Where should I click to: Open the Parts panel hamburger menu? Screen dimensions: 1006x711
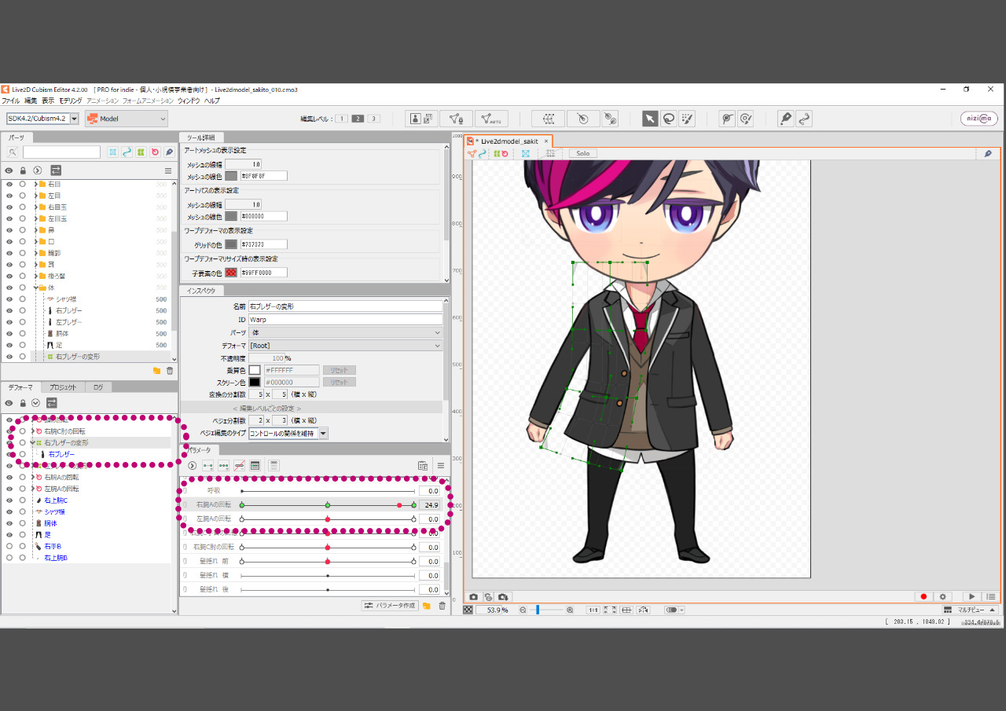(x=167, y=170)
